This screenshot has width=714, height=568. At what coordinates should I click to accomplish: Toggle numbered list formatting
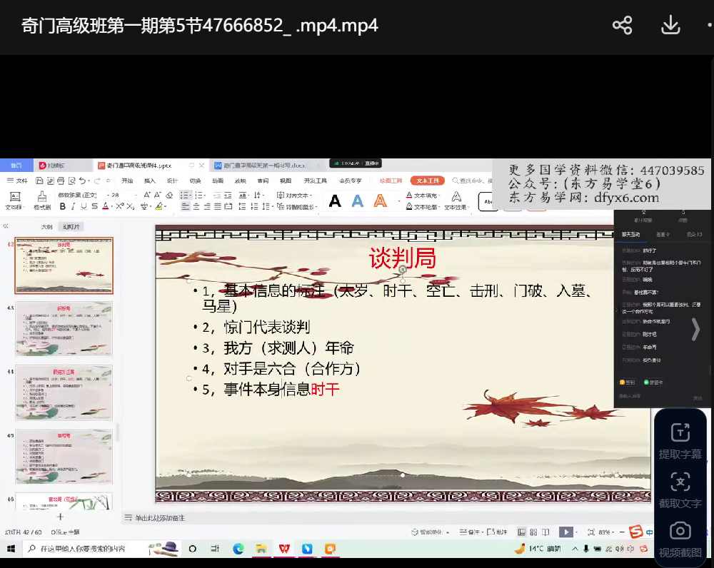198,195
